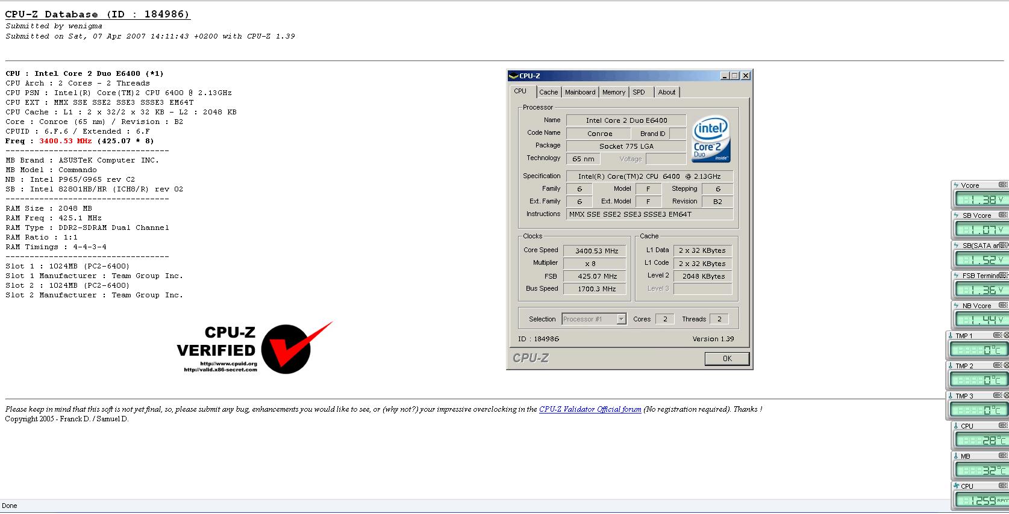Open the SB Vcore monitor settings icon
Viewport: 1009px width, 514px height.
click(1003, 215)
